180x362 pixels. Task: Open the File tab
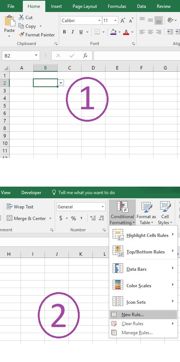(x=11, y=6)
